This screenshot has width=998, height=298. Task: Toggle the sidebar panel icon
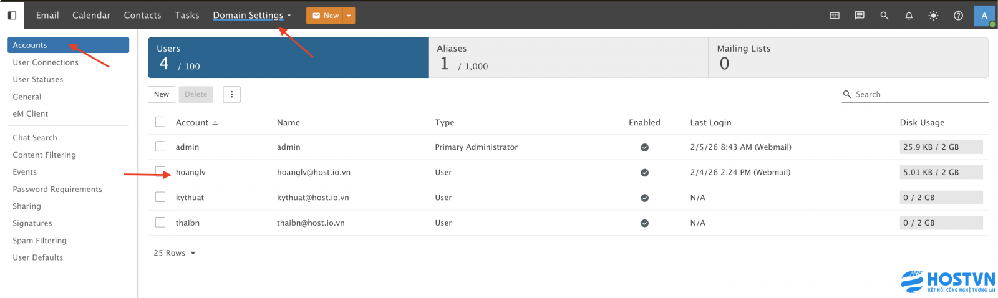[12, 16]
